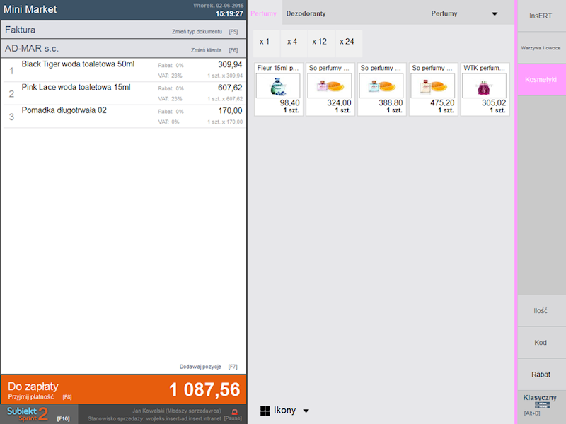Choose the So perfumy item priced 475,20
566x424 pixels.
point(434,89)
